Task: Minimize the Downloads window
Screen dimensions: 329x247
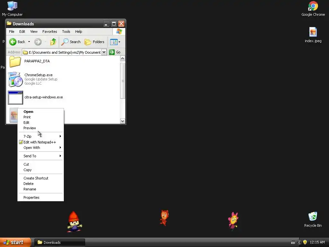Action: point(106,24)
